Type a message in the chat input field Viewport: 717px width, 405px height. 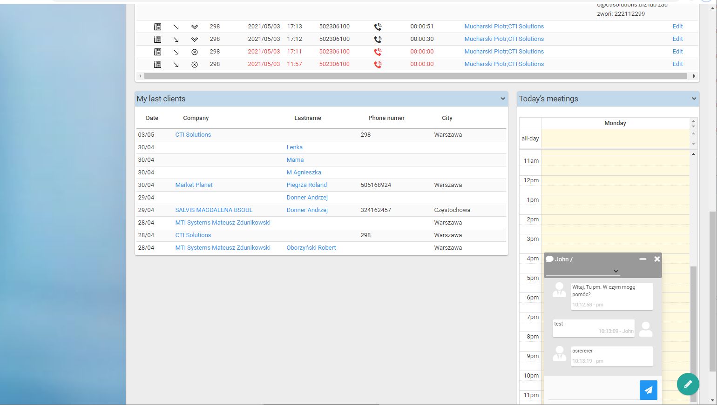pyautogui.click(x=592, y=391)
